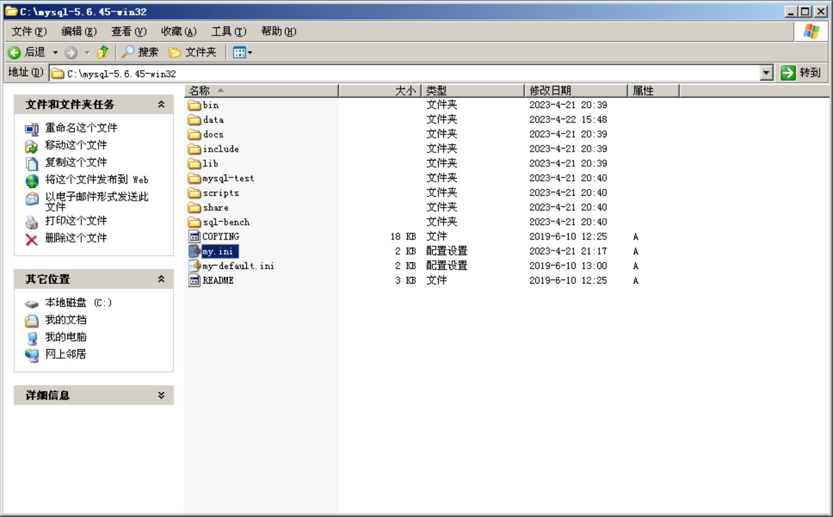The width and height of the screenshot is (833, 517).
Task: Open the View (查看) menu
Action: tap(129, 31)
